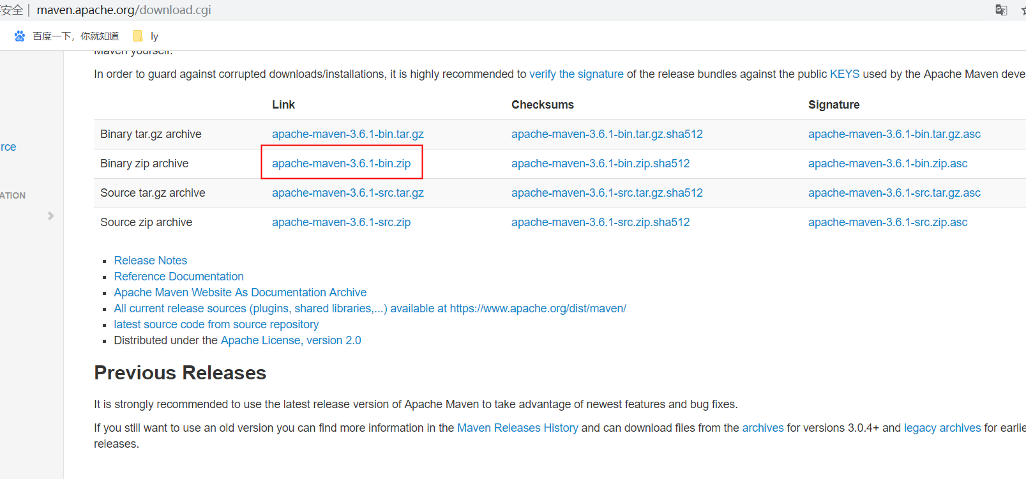Click the 'legacy archives' link
Screen dimensions: 1026x479
pos(942,428)
